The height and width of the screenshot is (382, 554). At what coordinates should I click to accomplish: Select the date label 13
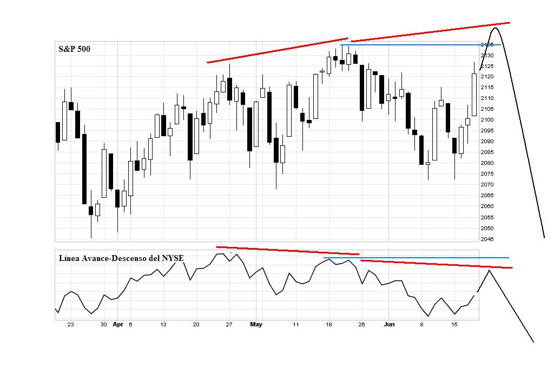[163, 325]
